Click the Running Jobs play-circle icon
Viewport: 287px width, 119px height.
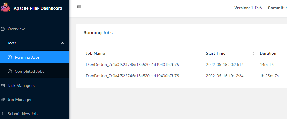coord(10,57)
